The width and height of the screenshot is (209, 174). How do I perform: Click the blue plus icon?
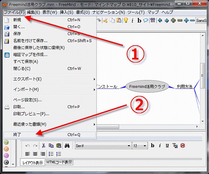(186, 20)
